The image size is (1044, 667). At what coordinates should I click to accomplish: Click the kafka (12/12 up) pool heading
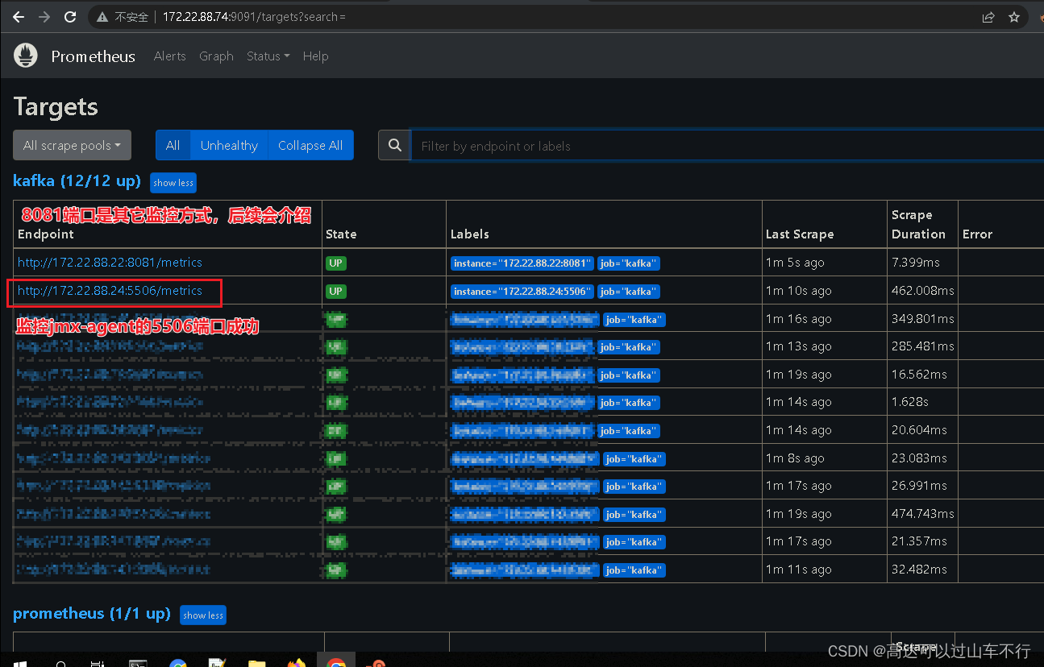(x=77, y=181)
